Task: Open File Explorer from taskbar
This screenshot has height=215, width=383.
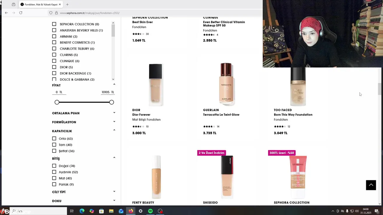Action: 111,211
